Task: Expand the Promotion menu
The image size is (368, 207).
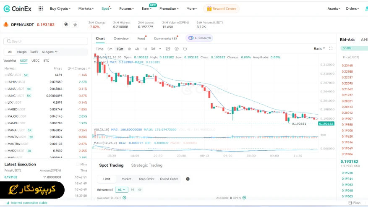Action: coord(169,8)
